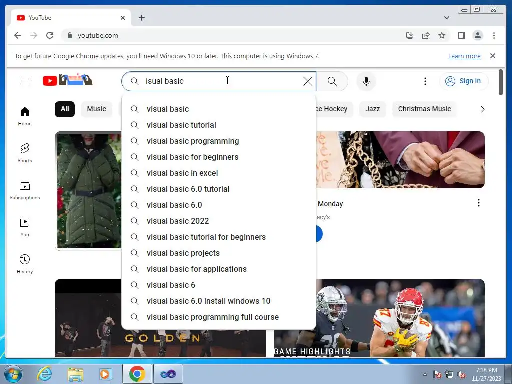Open Subscriptions from the sidebar
Viewport: 512px width, 384px height.
(x=25, y=190)
